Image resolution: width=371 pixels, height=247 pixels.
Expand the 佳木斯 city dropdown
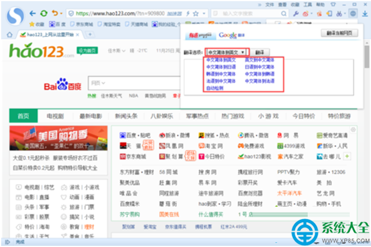[117, 51]
